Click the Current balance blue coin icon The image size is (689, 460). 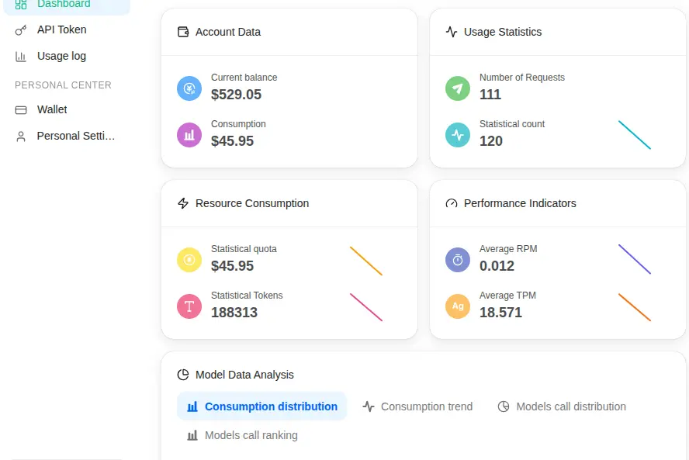coord(189,88)
